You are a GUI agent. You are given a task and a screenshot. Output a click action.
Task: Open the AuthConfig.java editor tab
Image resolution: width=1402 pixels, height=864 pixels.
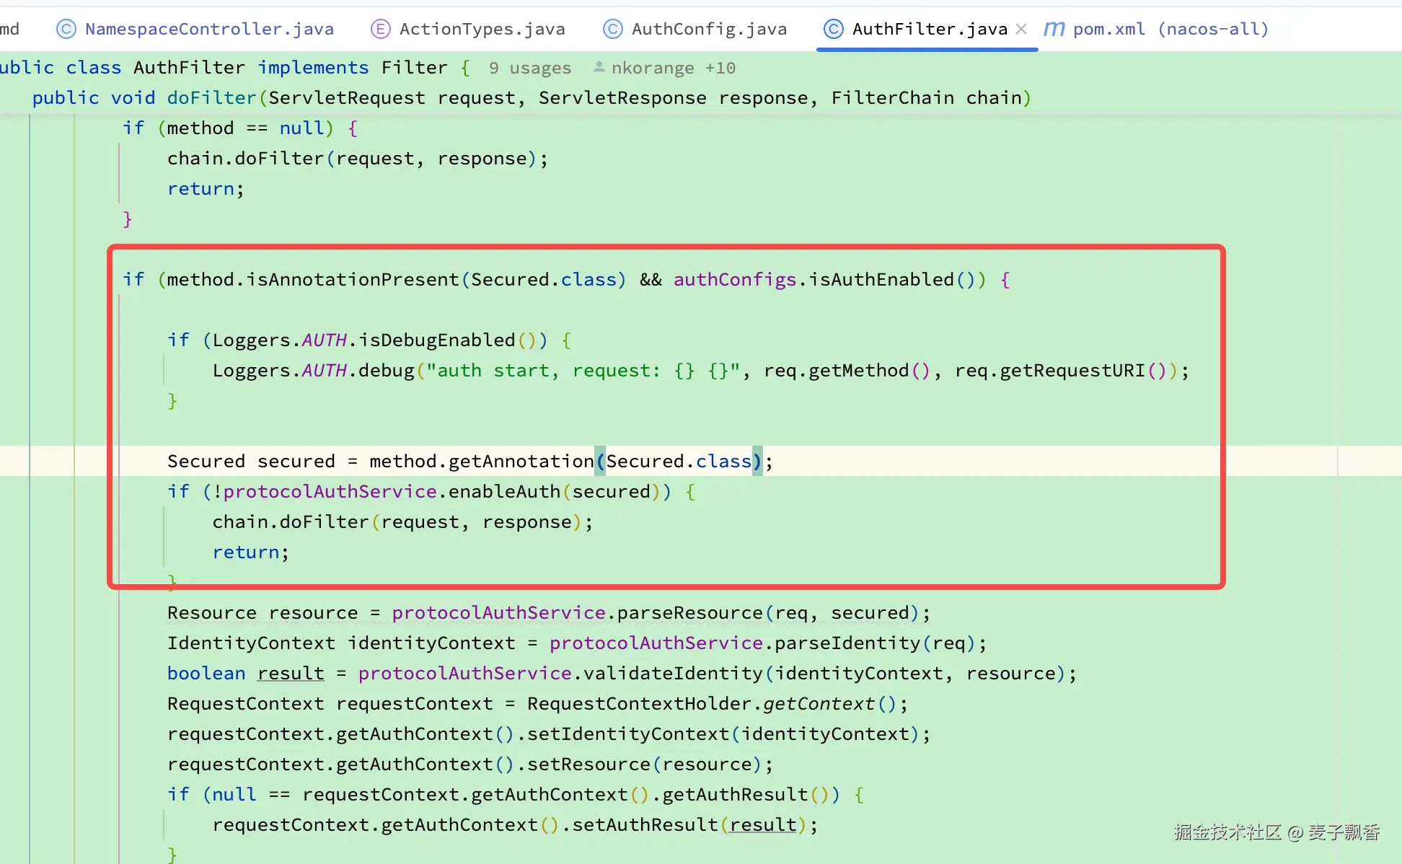click(x=708, y=29)
